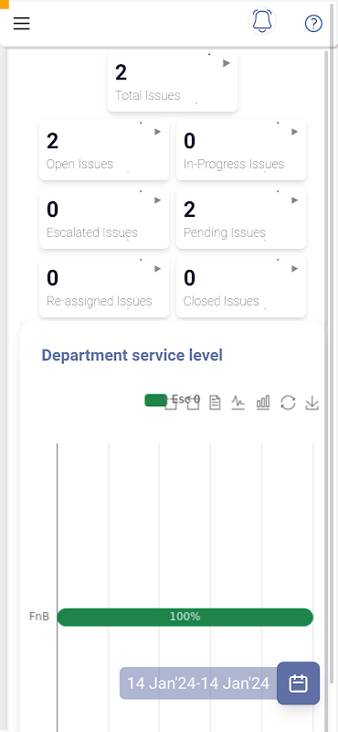Open the calendar date picker button
The height and width of the screenshot is (732, 338).
tap(299, 683)
